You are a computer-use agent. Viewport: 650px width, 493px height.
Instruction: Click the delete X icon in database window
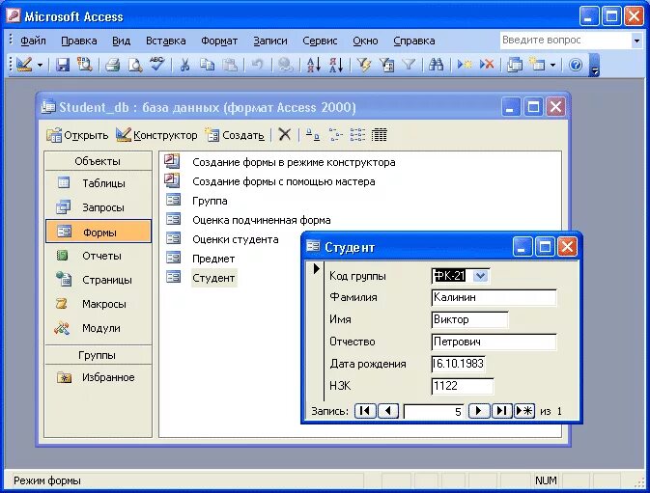(x=284, y=134)
